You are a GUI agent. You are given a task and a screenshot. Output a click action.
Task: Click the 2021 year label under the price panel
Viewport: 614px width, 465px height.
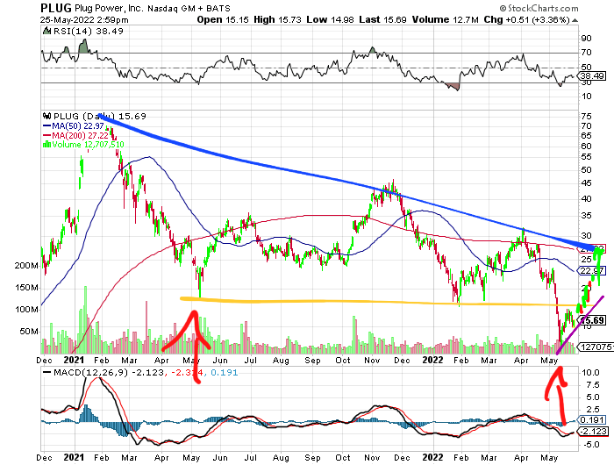(x=74, y=360)
